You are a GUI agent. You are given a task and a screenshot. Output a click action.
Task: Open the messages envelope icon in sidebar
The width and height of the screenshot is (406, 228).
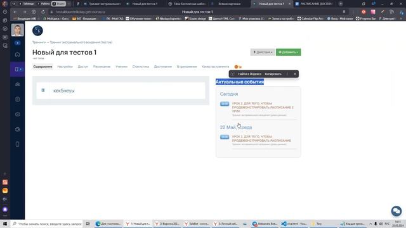click(17, 114)
